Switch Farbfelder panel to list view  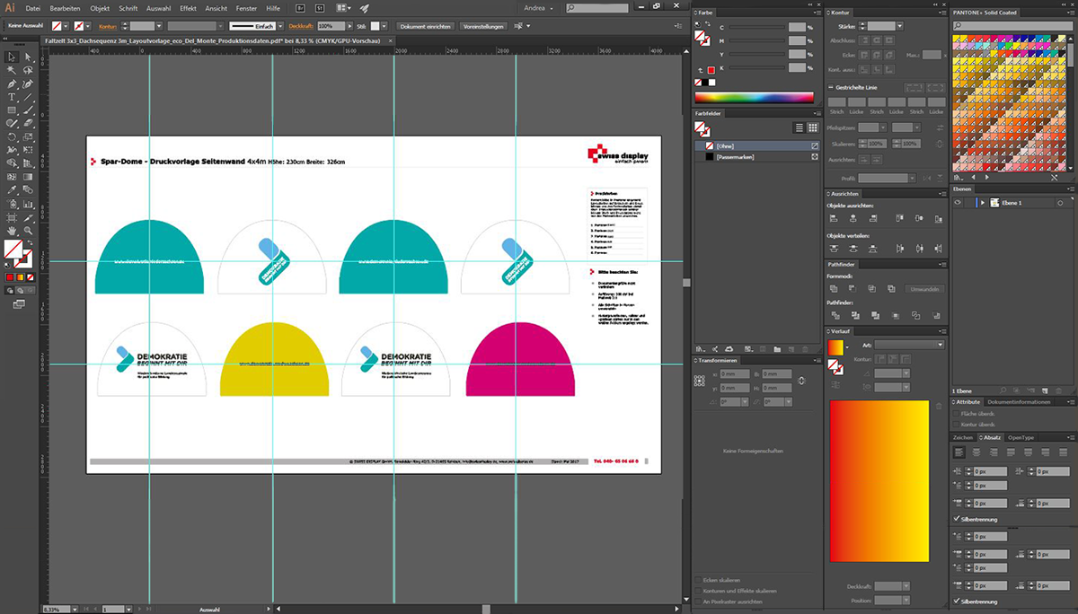800,128
